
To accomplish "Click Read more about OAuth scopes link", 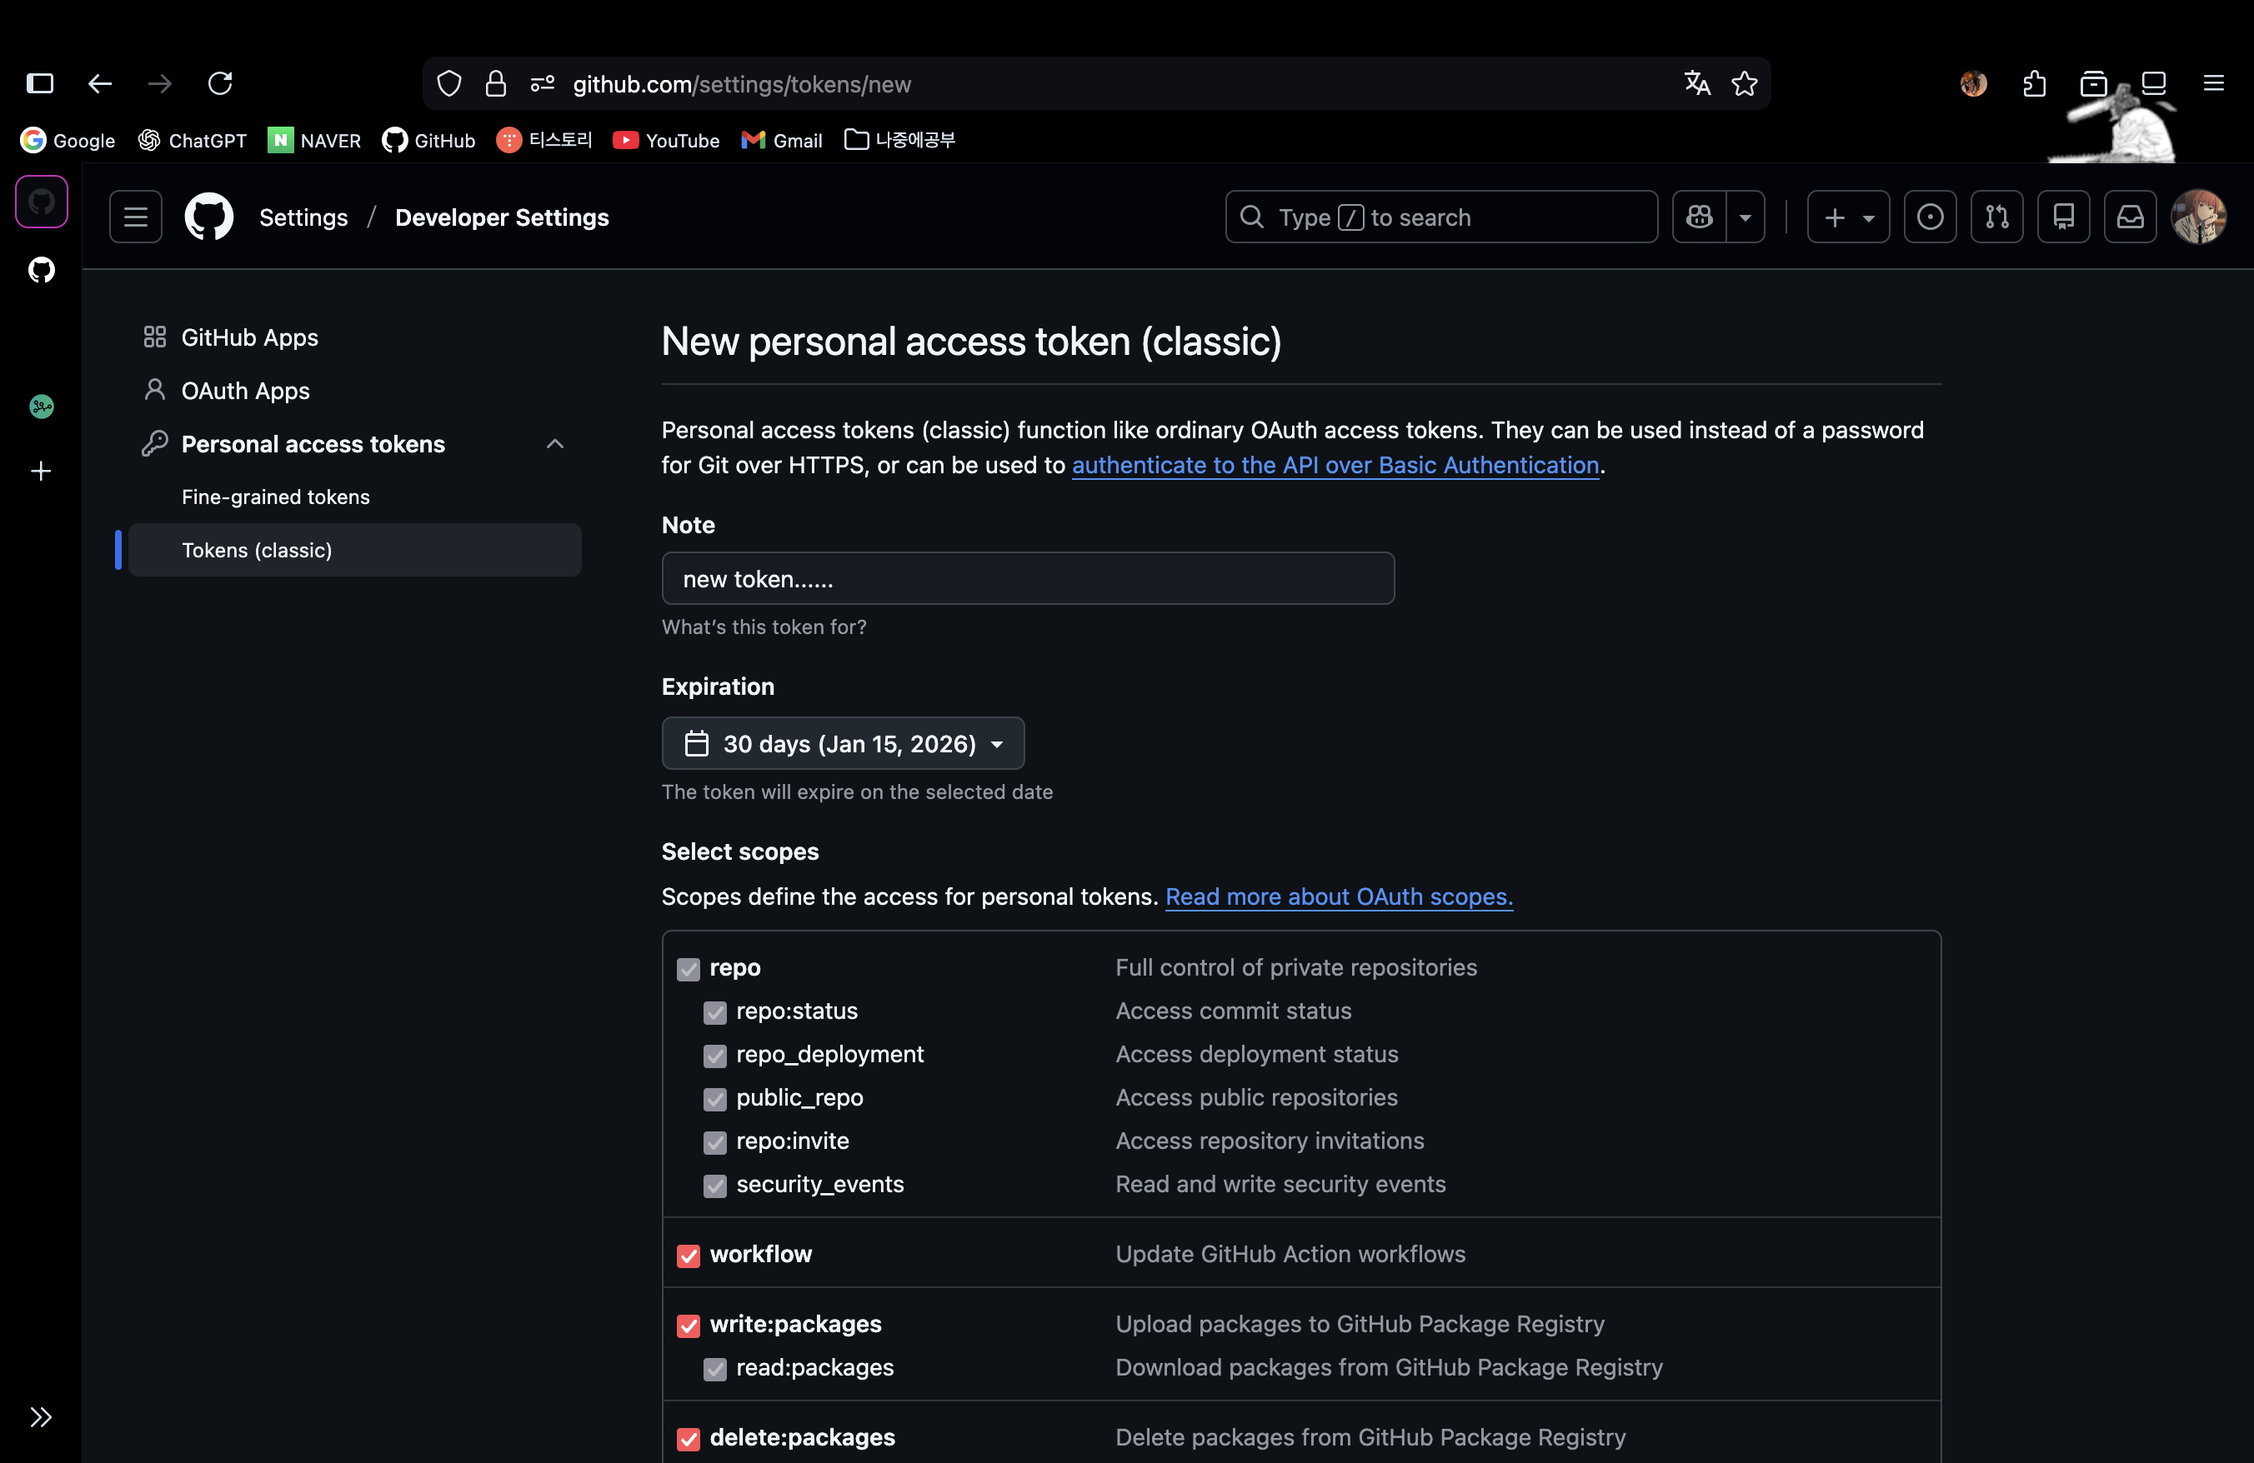I will (1338, 896).
